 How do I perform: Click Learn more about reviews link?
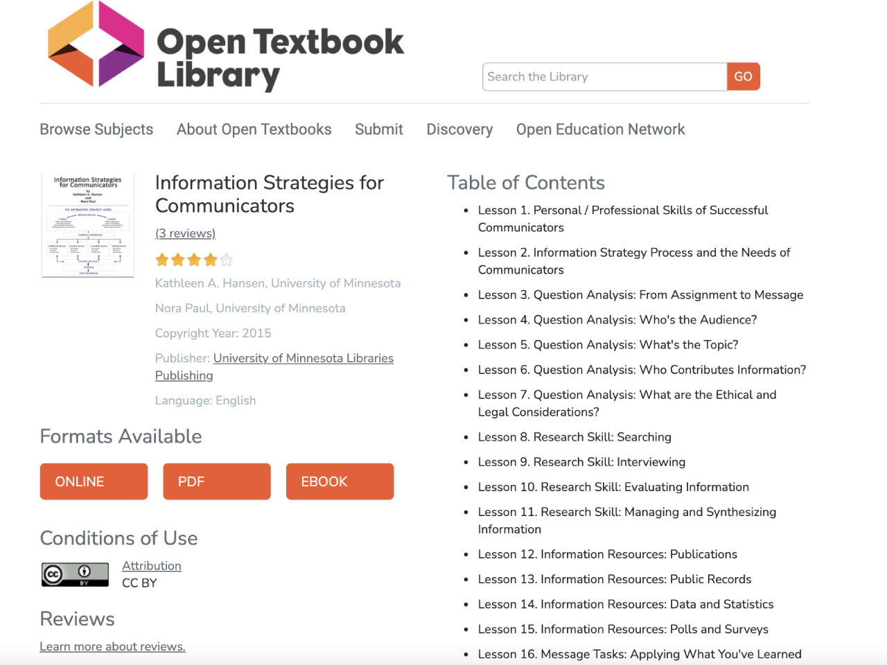tap(112, 646)
